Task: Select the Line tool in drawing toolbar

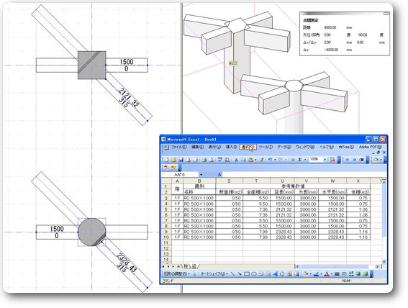Action: pyautogui.click(x=232, y=273)
